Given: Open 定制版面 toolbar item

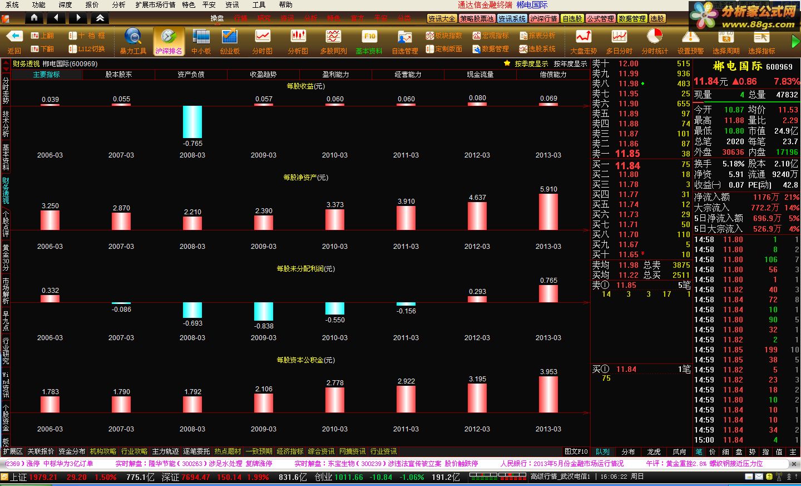Looking at the screenshot, I should 444,49.
